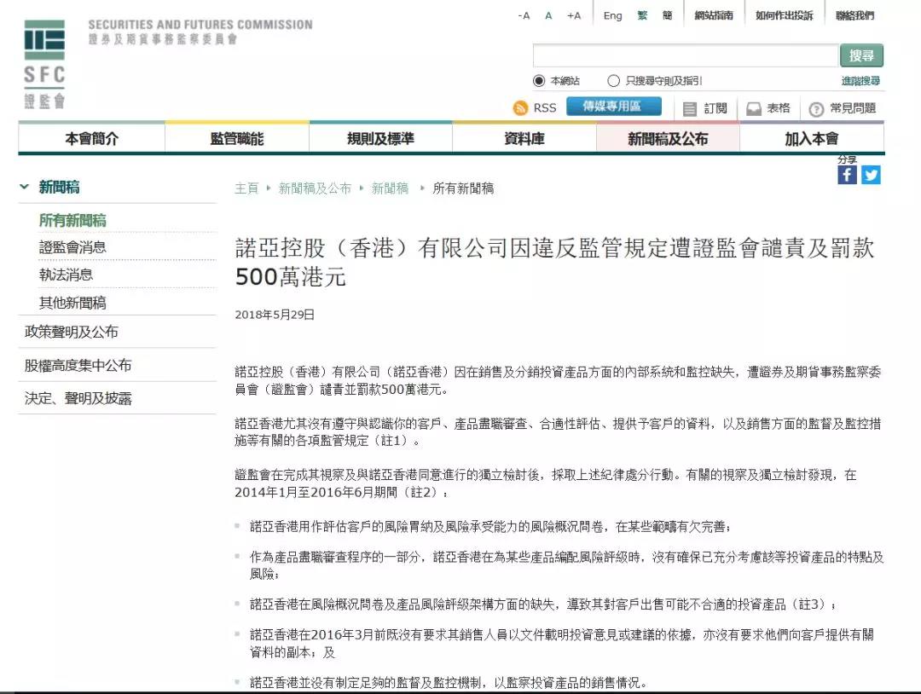Open the 訂閱 subscription icon
Image resolution: width=921 pixels, height=694 pixels.
point(690,108)
